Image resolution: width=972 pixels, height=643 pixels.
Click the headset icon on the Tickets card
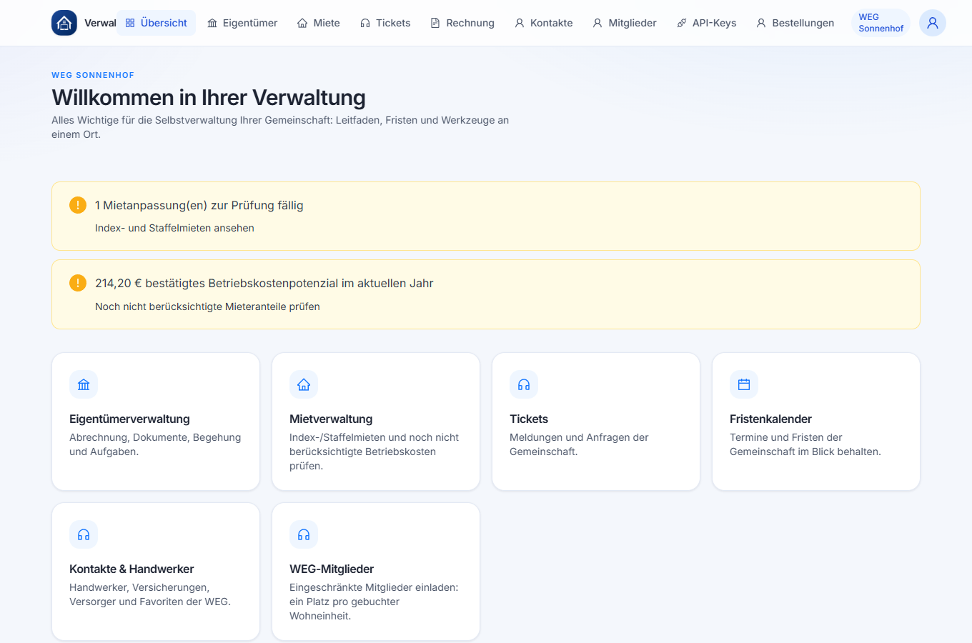pos(524,384)
